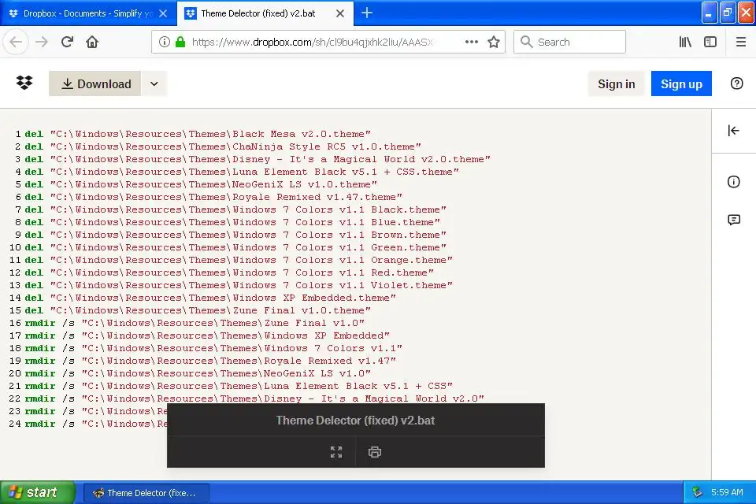Click the blue Sign up button
This screenshot has height=504, width=756.
pos(681,83)
